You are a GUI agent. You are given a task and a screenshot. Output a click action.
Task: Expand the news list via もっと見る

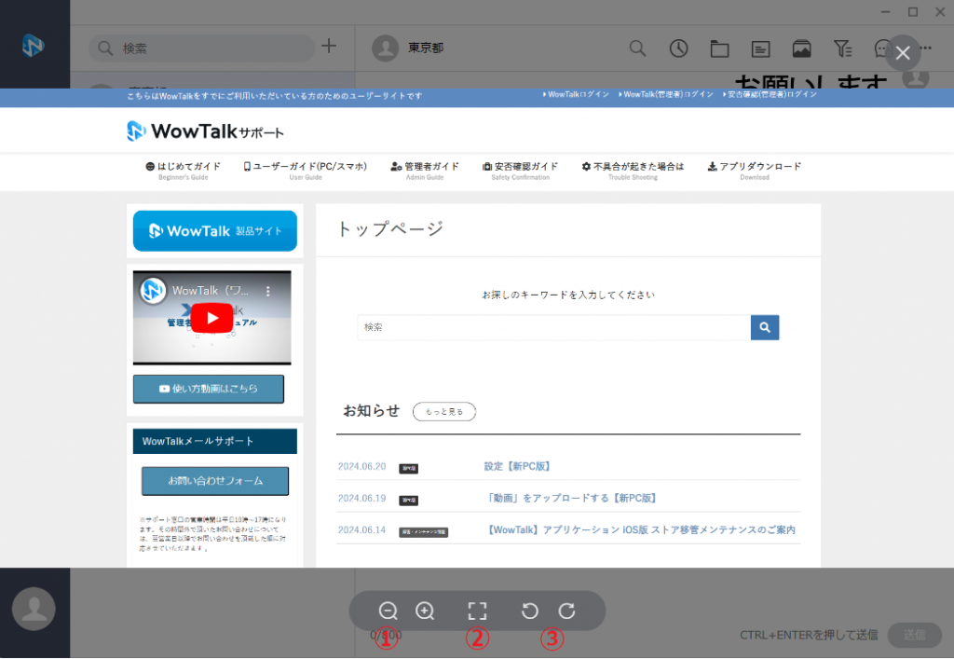click(x=443, y=411)
